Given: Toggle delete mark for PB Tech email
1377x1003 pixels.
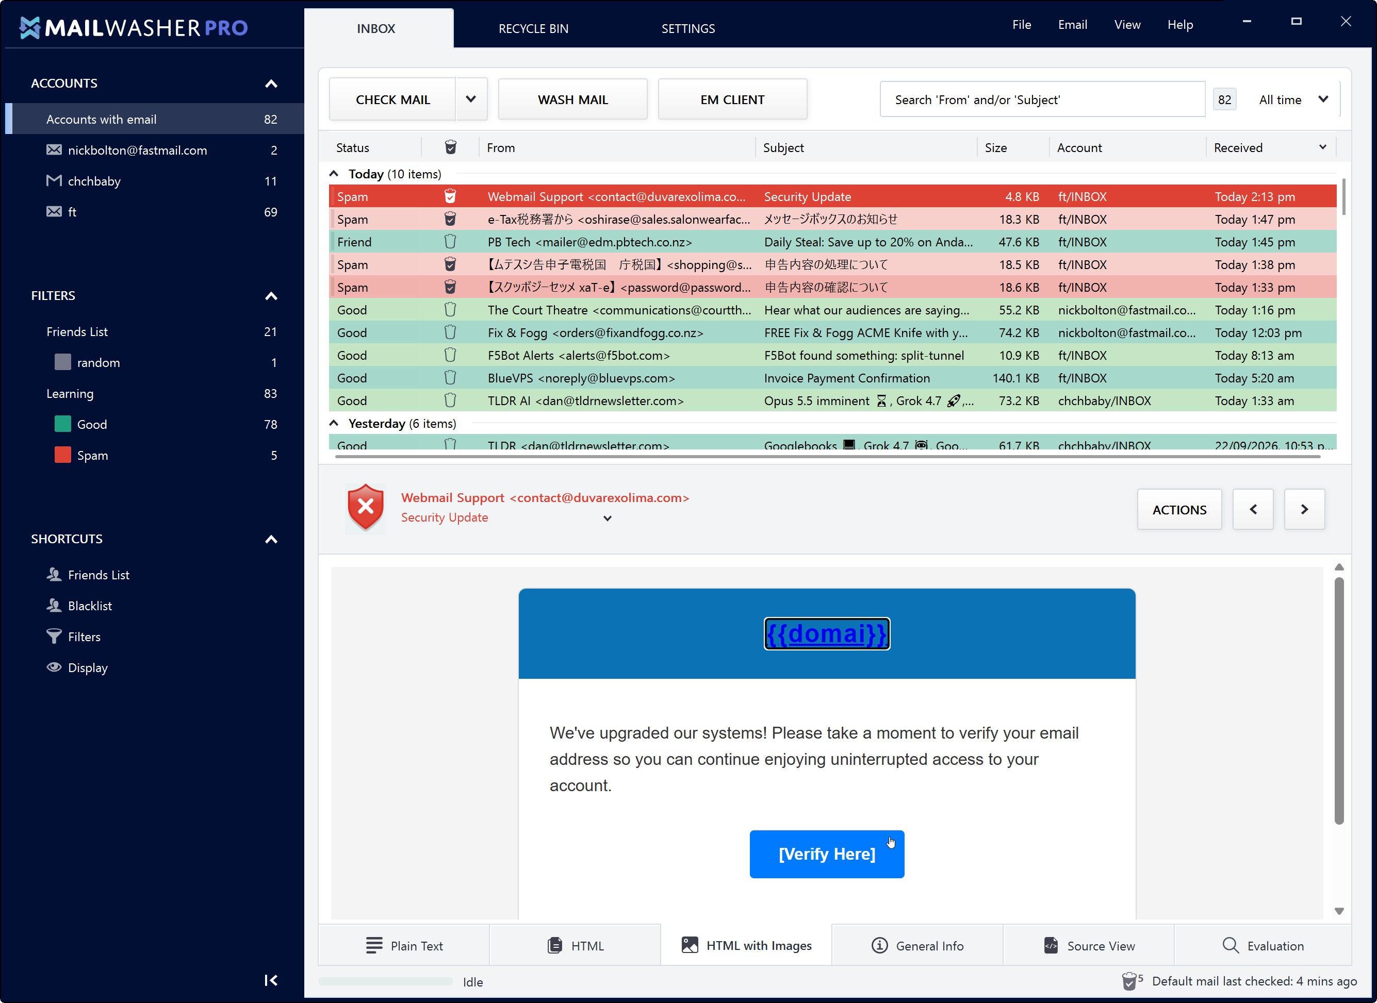Looking at the screenshot, I should (x=450, y=242).
